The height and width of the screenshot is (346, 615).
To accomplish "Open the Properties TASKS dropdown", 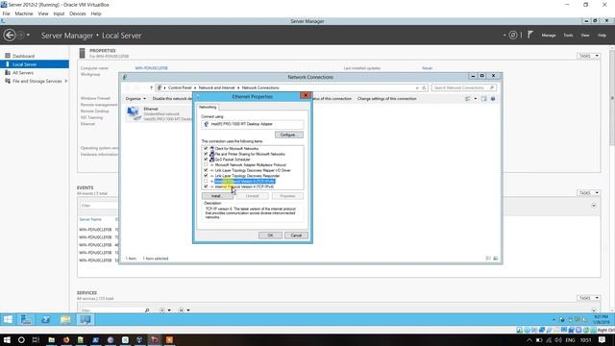I will click(588, 56).
